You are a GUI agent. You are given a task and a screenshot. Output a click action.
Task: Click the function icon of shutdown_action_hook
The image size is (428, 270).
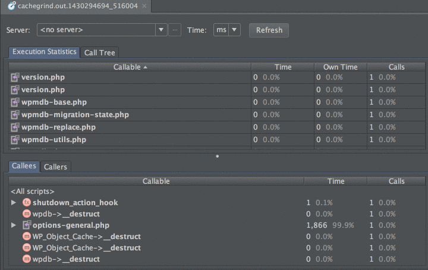(27, 202)
